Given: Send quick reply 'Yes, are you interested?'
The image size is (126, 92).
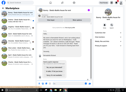Looking at the screenshot, I should (54, 67).
